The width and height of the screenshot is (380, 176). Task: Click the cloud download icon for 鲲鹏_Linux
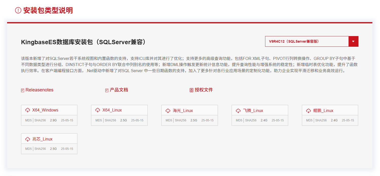(x=308, y=111)
